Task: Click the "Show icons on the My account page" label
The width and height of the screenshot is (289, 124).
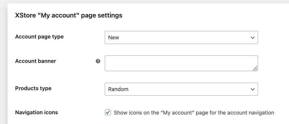Action: [194, 113]
